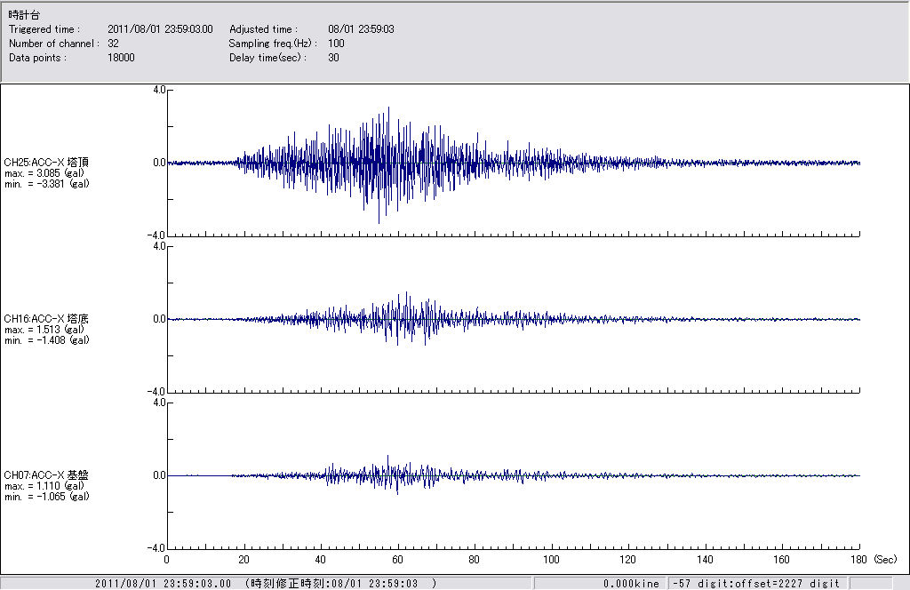Click the 0.000kine status bar field
910x590 pixels.
pos(631,584)
